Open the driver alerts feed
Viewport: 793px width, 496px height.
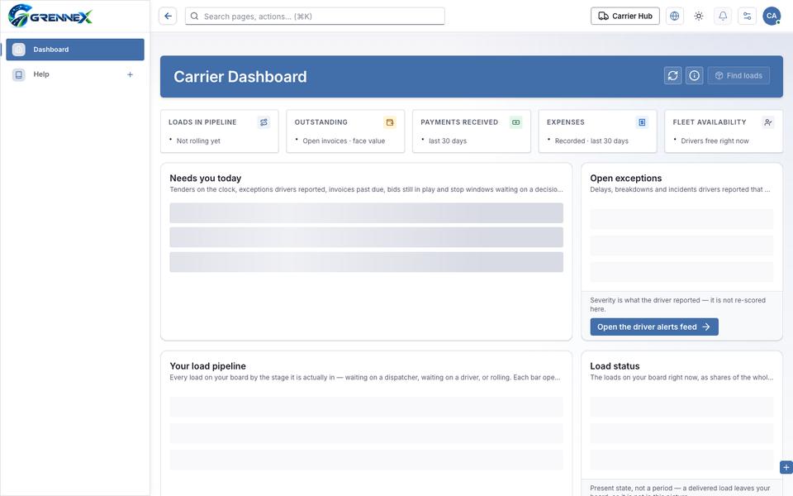(654, 327)
